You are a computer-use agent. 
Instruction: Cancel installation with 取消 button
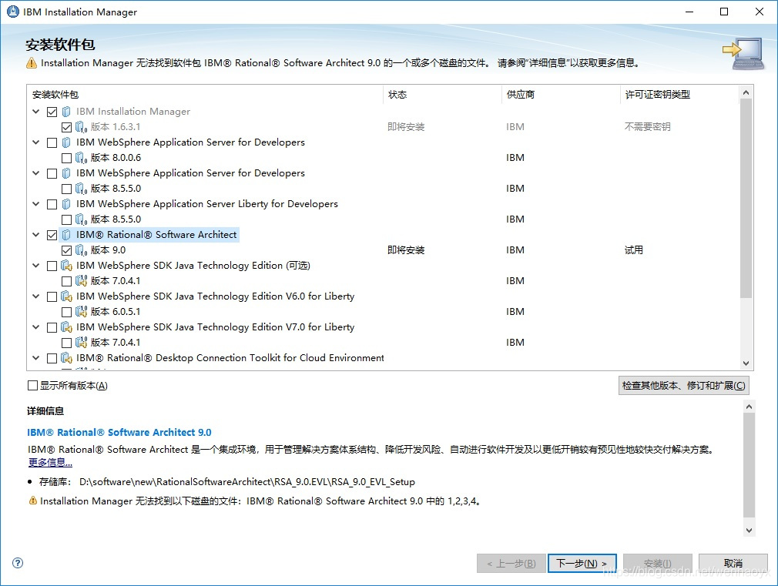[733, 563]
